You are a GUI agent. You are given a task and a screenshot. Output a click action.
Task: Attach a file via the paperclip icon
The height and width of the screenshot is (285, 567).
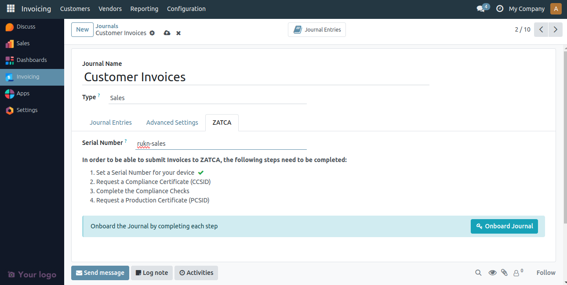point(504,273)
